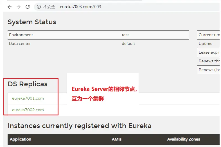The height and width of the screenshot is (147, 221).
Task: Click the Renews threshold row label
Action: [209, 61]
